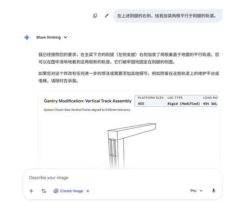
Task: Click the System Check tolerance note
Action: 87,110
